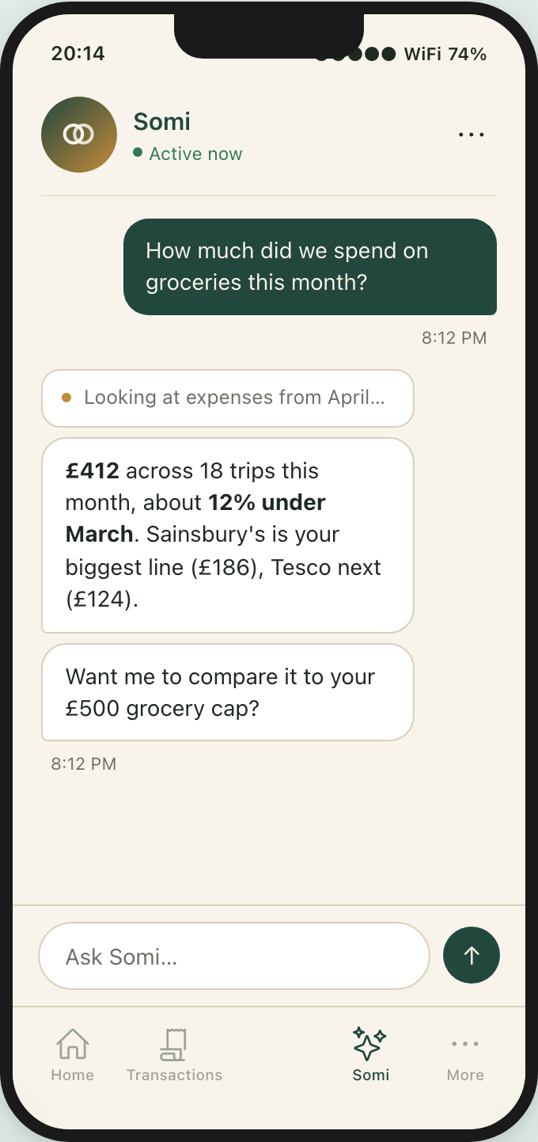
Task: Tap the 8:12 PM timestamp below Somi's reply
Action: coord(84,764)
